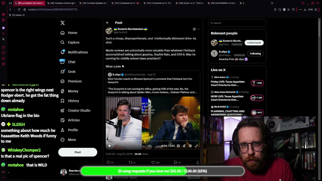Reload the page

click(19, 10)
